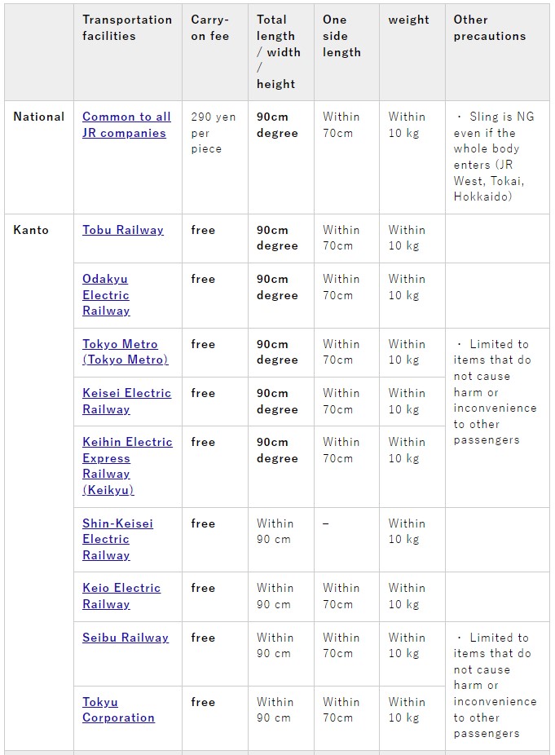Image resolution: width=555 pixels, height=755 pixels.
Task: Select 'Within 10 kg' in JR companies row
Action: [x=407, y=125]
